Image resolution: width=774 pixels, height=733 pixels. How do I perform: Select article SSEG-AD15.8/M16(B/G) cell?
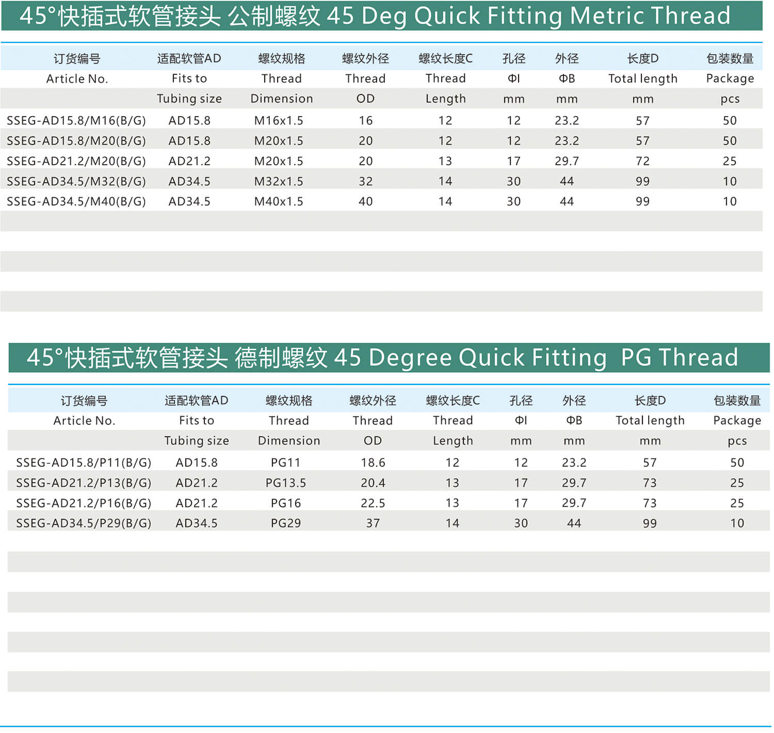pos(76,121)
